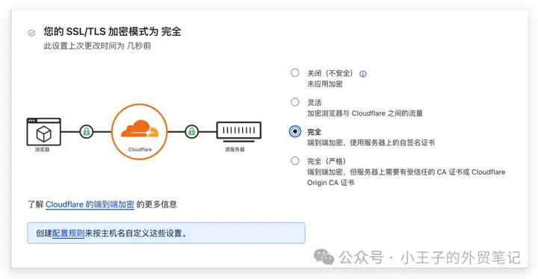Click lock icon between browser and Cloudflare
This screenshot has width=538, height=279.
click(87, 131)
